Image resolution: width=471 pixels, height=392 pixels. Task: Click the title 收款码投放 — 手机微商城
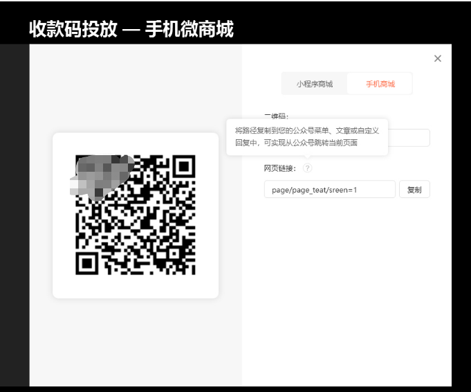coord(131,29)
